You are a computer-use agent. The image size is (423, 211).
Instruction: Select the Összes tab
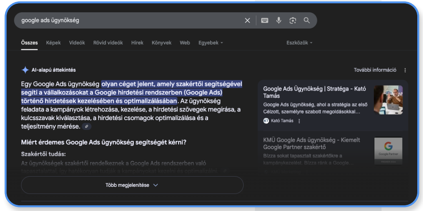29,43
